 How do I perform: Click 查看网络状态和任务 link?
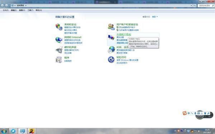(x=72, y=40)
